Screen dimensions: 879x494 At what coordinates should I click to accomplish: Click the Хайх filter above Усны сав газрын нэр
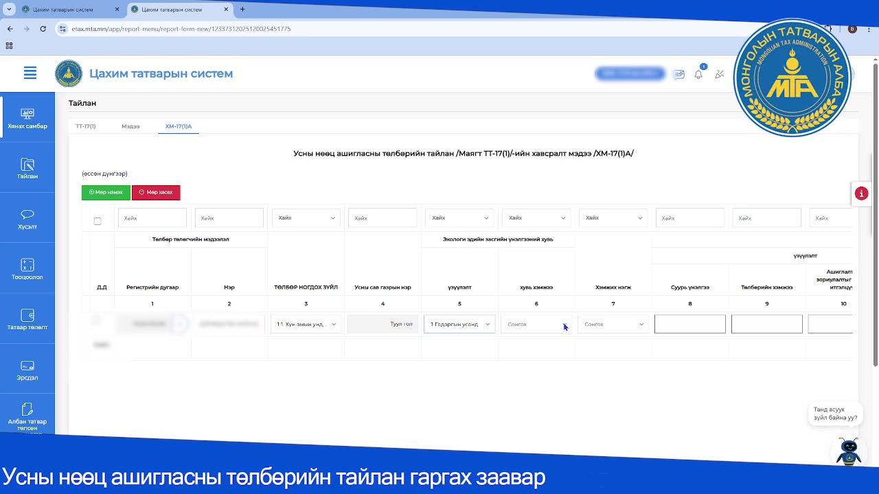tap(383, 218)
